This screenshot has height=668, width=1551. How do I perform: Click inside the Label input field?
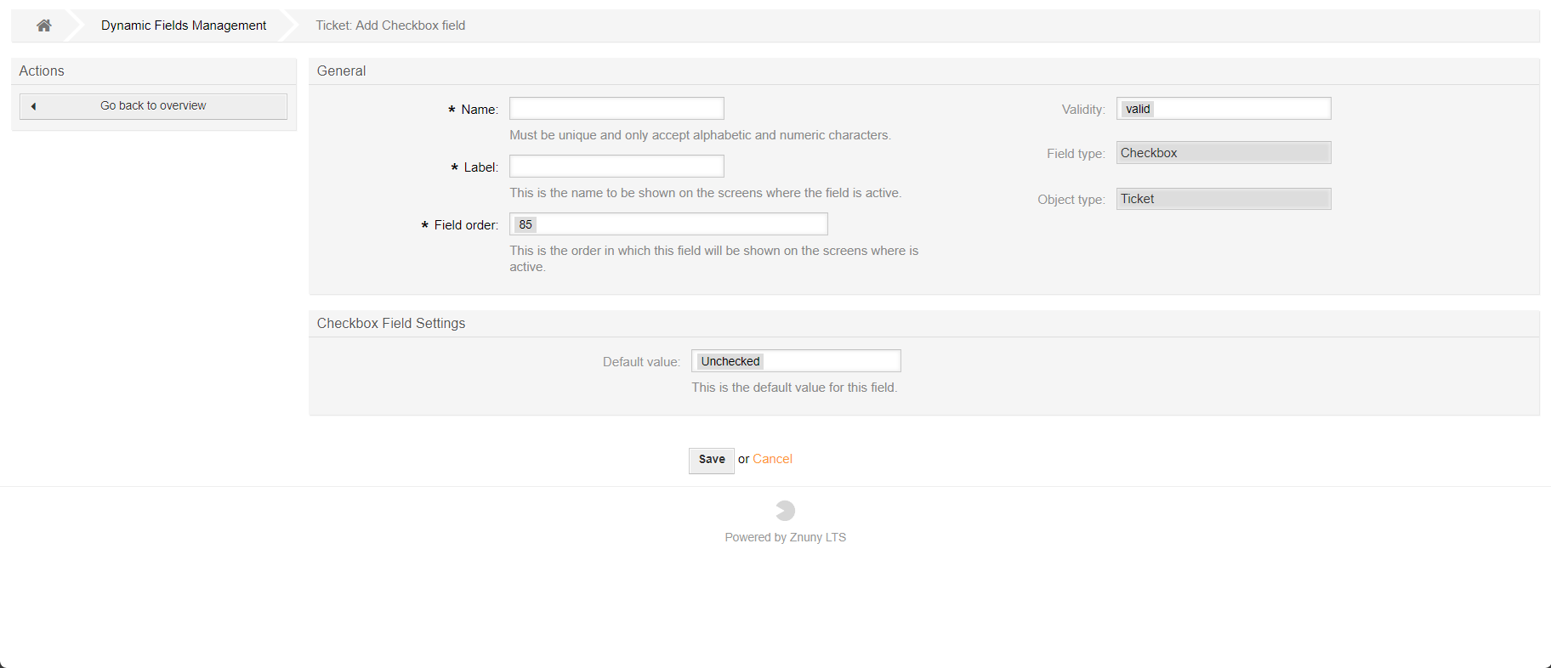point(616,166)
